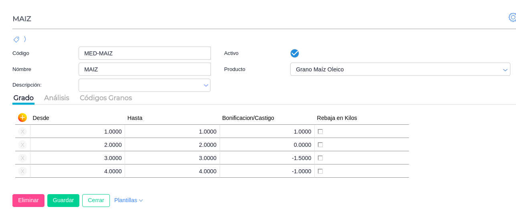
Task: Check Rebaja en Kilos for the last row
Action: click(x=320, y=171)
